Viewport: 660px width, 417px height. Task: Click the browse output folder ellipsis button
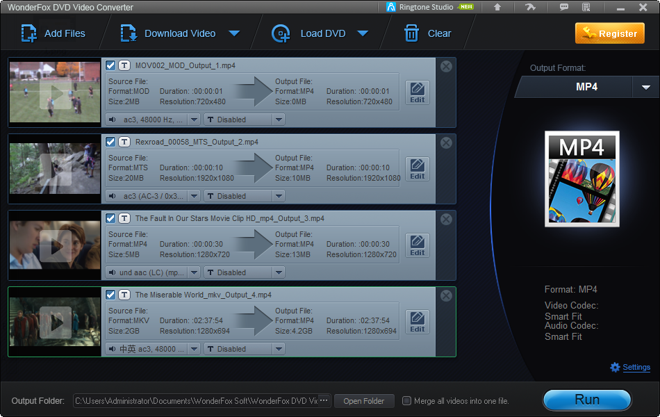point(324,400)
